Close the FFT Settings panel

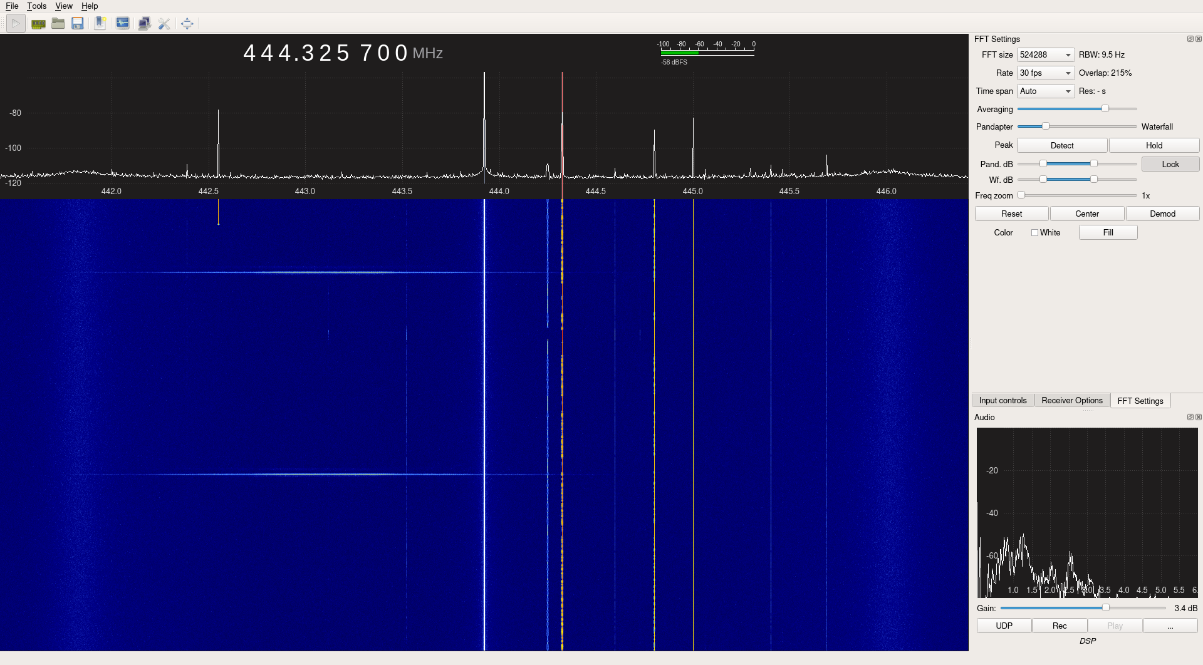[x=1199, y=39]
